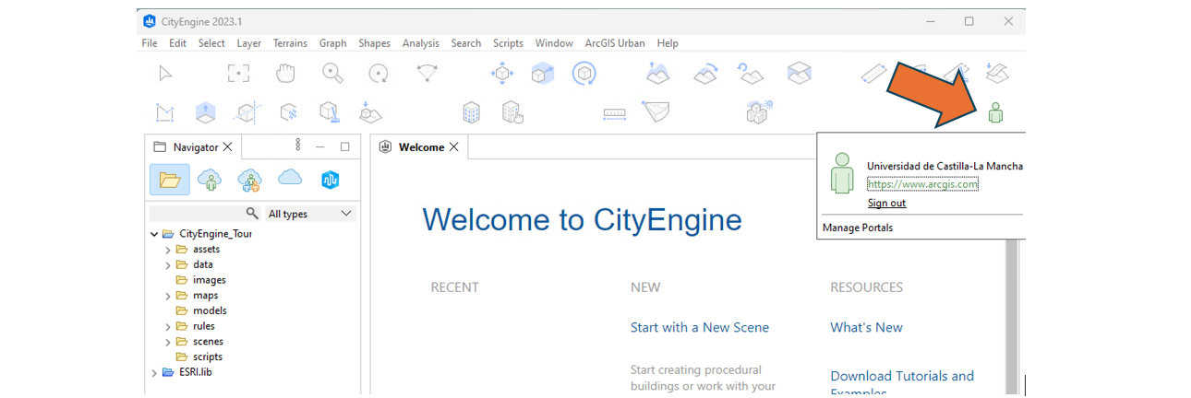Image resolution: width=1191 pixels, height=398 pixels.
Task: Switch Navigator to cloud ArcGIS Online view
Action: 290,178
